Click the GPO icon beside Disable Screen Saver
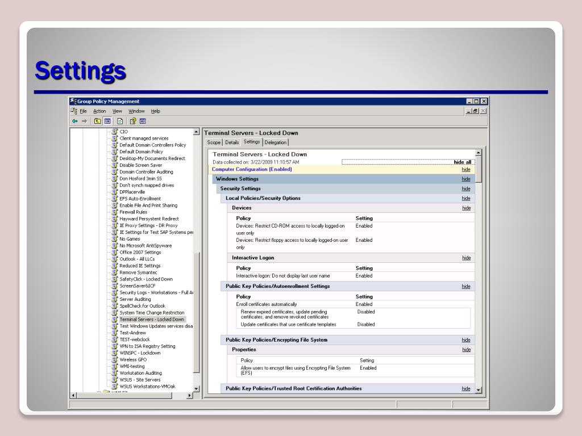 point(115,165)
